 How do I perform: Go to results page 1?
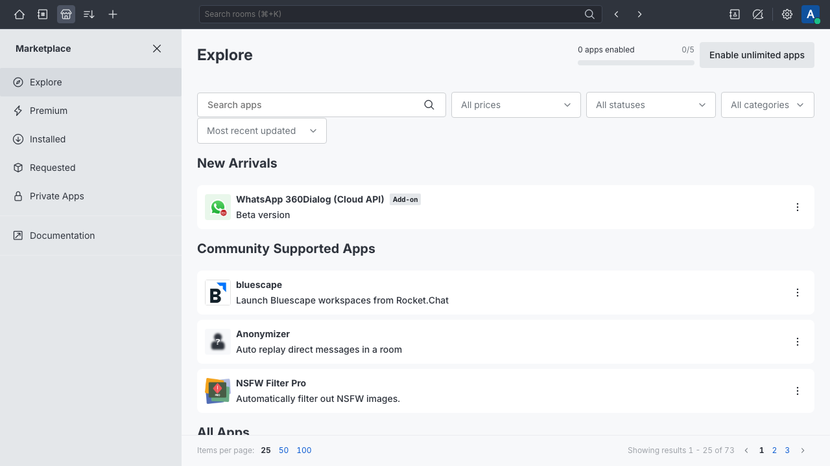[762, 450]
